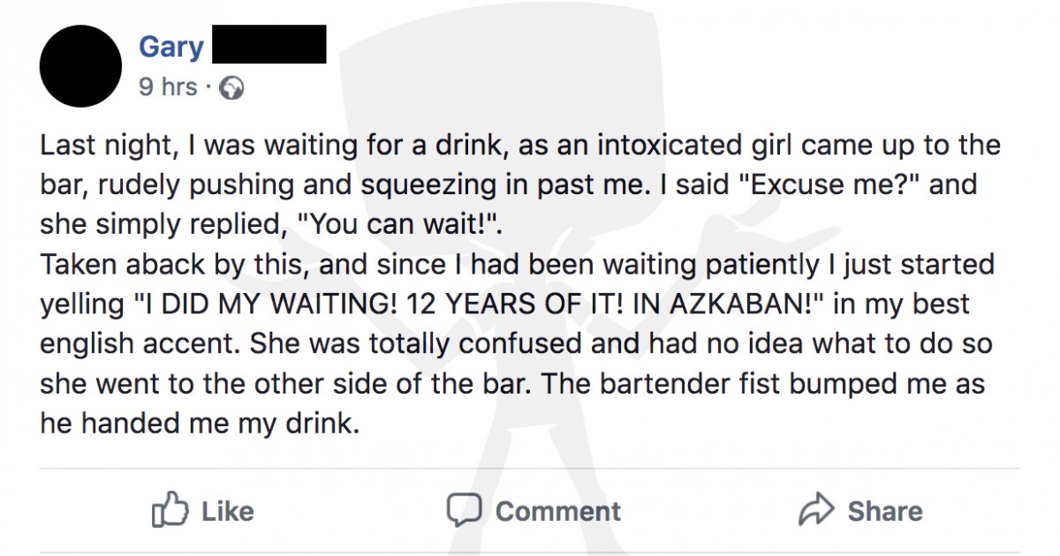This screenshot has height=556, width=1060.
Task: Open Gary's black circular profile picture
Action: coord(81,65)
